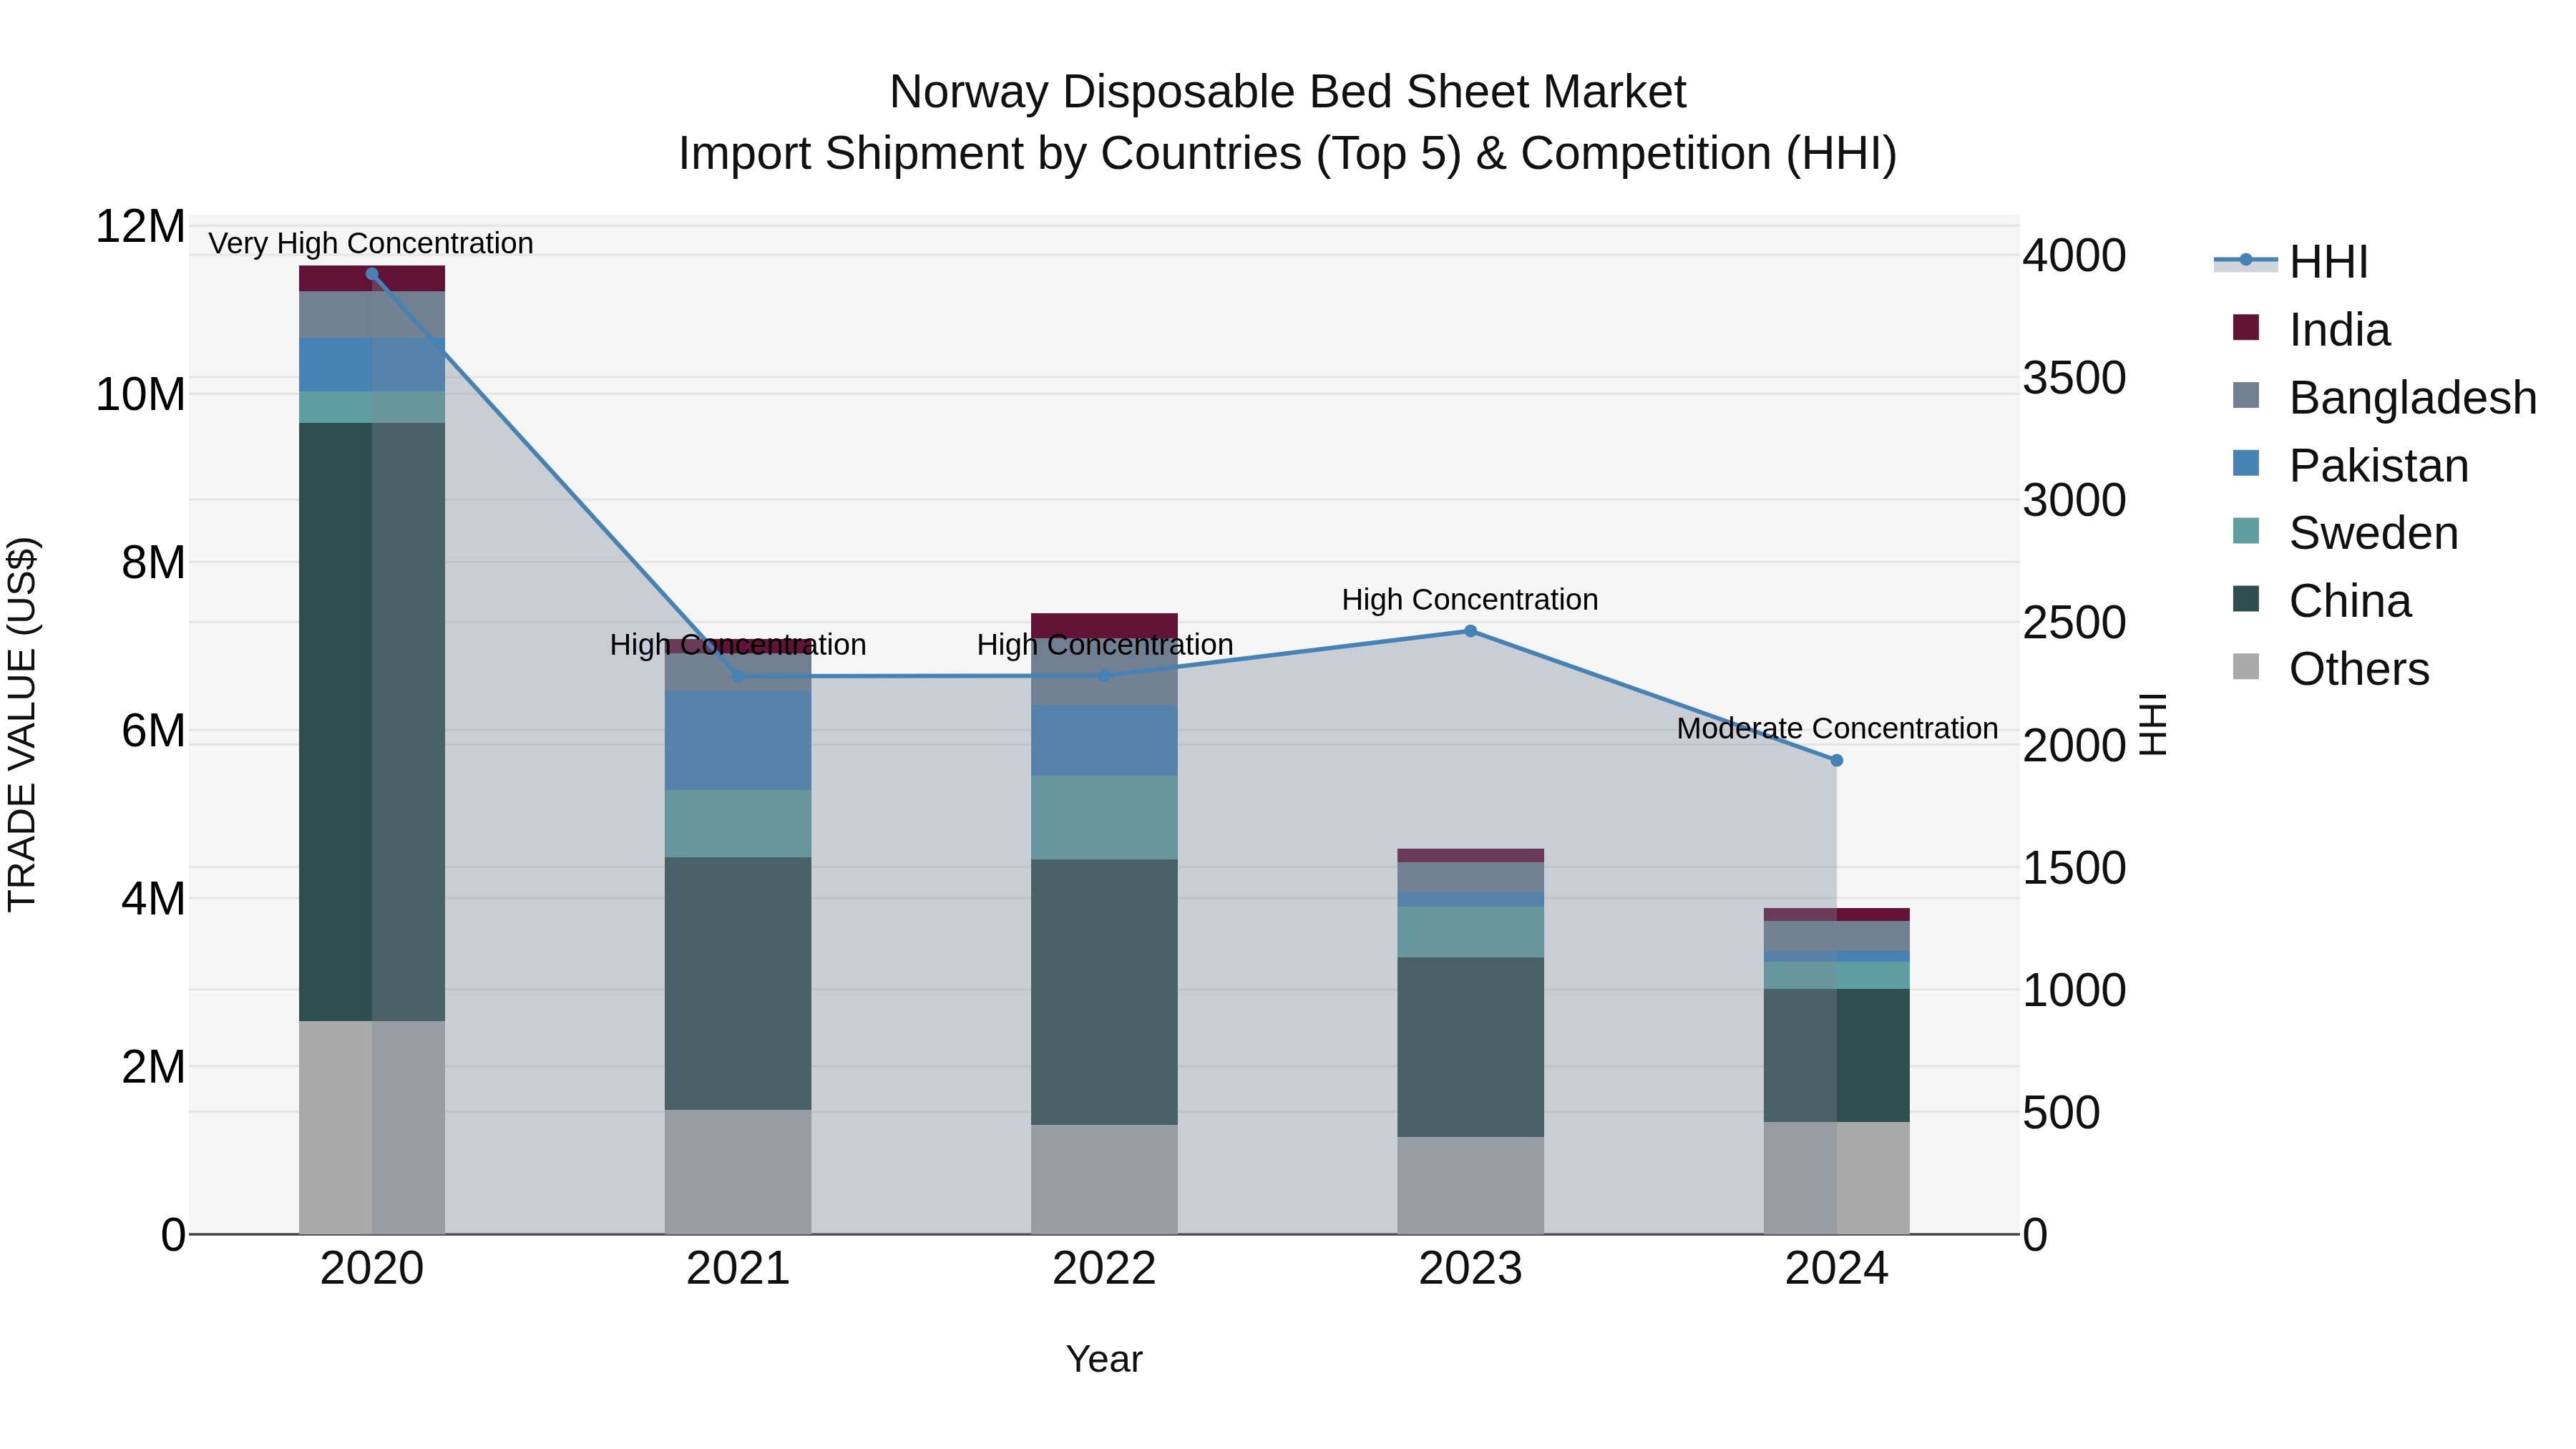Click the Others segment in 2024 bar

point(1836,1178)
